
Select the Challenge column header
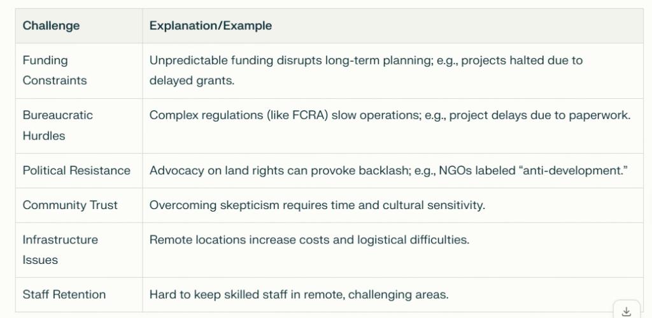(51, 25)
